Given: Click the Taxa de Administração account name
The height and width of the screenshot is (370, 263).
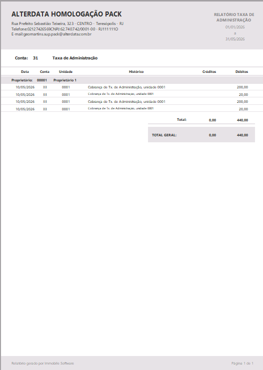Looking at the screenshot, I should [75, 58].
